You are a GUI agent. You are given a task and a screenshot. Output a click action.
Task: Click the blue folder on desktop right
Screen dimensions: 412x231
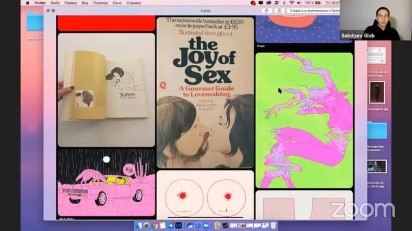click(x=377, y=130)
